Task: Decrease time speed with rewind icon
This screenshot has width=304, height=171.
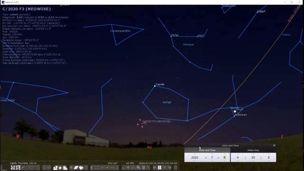Action: (x=154, y=168)
